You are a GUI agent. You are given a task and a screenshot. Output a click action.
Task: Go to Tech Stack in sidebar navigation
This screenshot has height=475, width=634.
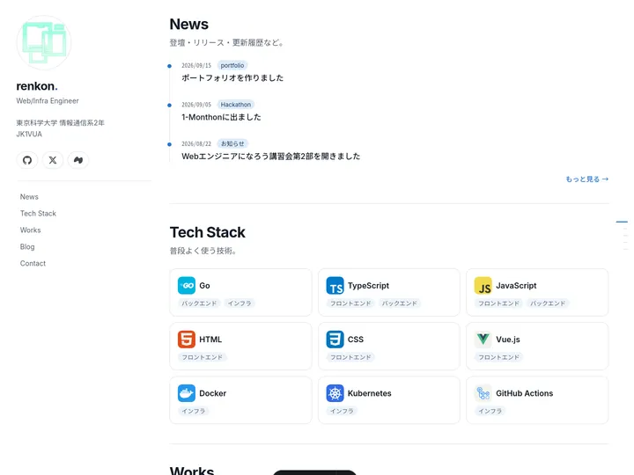pyautogui.click(x=38, y=213)
